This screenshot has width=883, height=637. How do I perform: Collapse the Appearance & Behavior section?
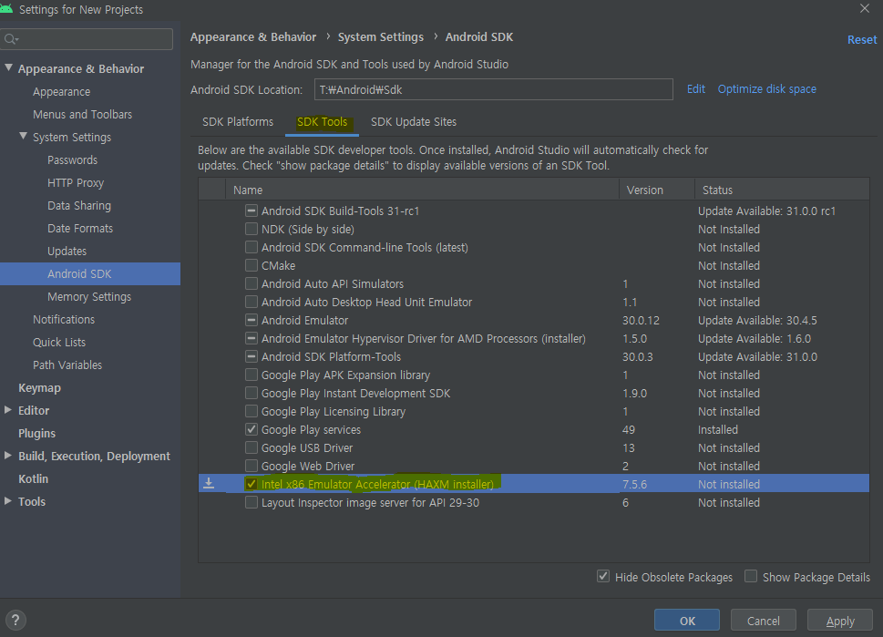(x=8, y=67)
